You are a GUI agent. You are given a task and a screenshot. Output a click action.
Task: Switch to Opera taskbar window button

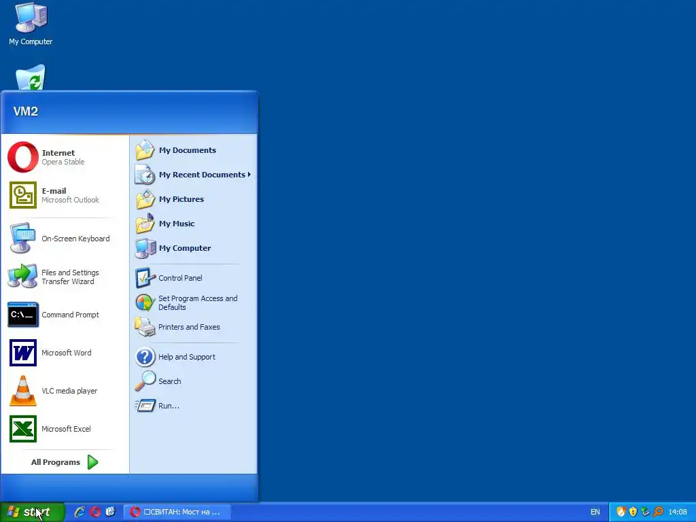[x=177, y=512]
